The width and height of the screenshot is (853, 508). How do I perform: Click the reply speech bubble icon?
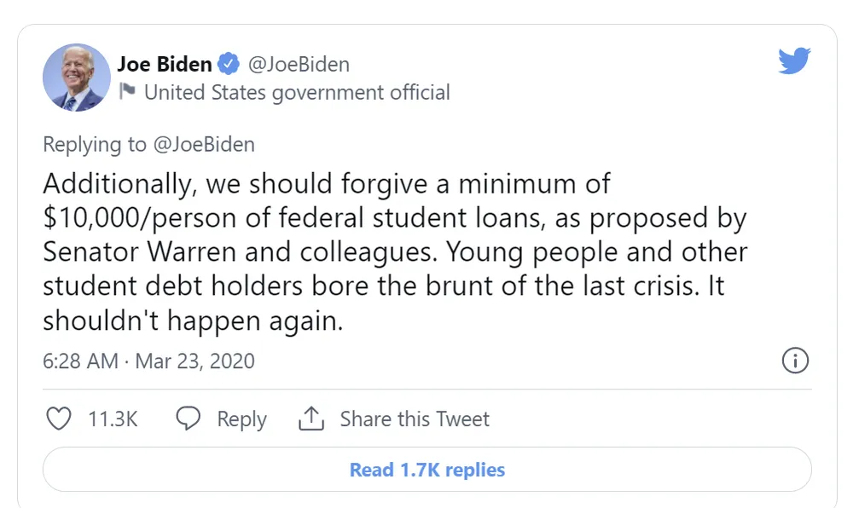point(188,419)
